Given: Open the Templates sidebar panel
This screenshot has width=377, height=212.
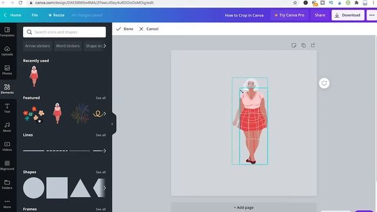Looking at the screenshot, I should [7, 32].
